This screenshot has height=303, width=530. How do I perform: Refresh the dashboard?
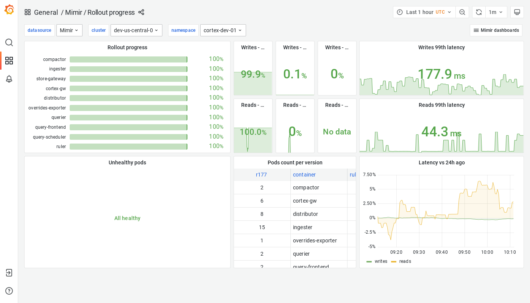pyautogui.click(x=479, y=12)
